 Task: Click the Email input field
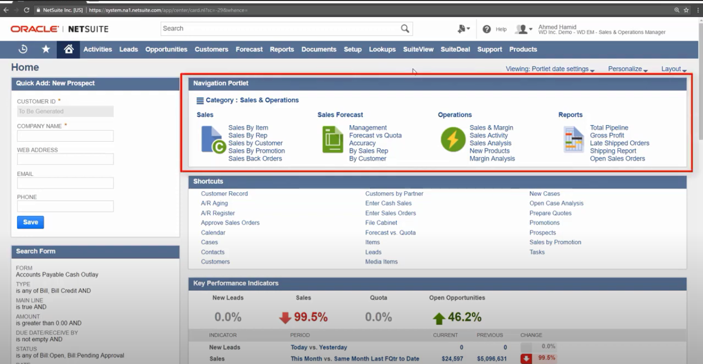(x=65, y=183)
